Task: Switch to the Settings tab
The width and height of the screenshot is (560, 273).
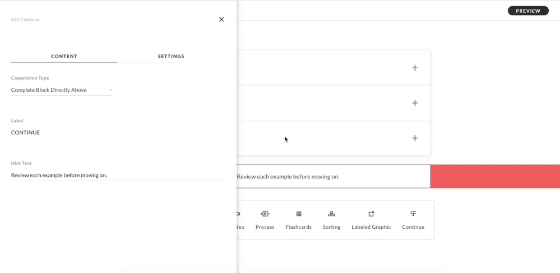Action: pyautogui.click(x=171, y=56)
